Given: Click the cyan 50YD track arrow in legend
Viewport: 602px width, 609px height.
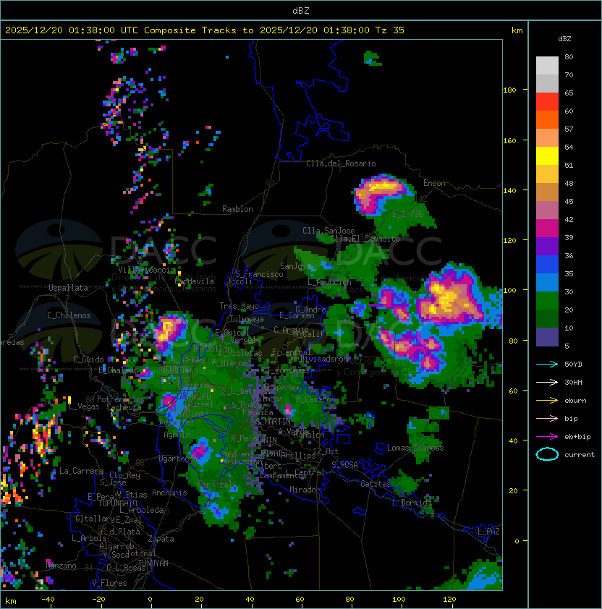Looking at the screenshot, I should 547,365.
